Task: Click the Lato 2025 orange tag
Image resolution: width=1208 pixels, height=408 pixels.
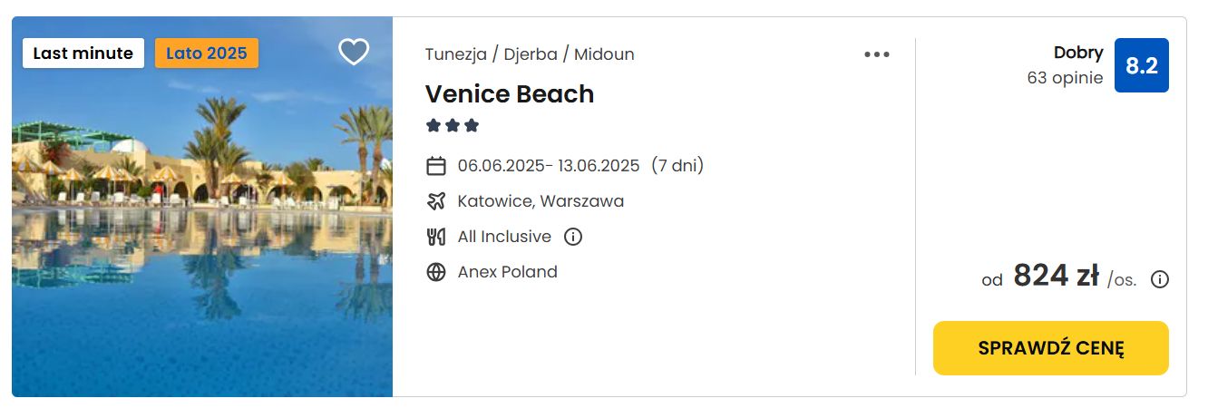Action: [x=207, y=53]
